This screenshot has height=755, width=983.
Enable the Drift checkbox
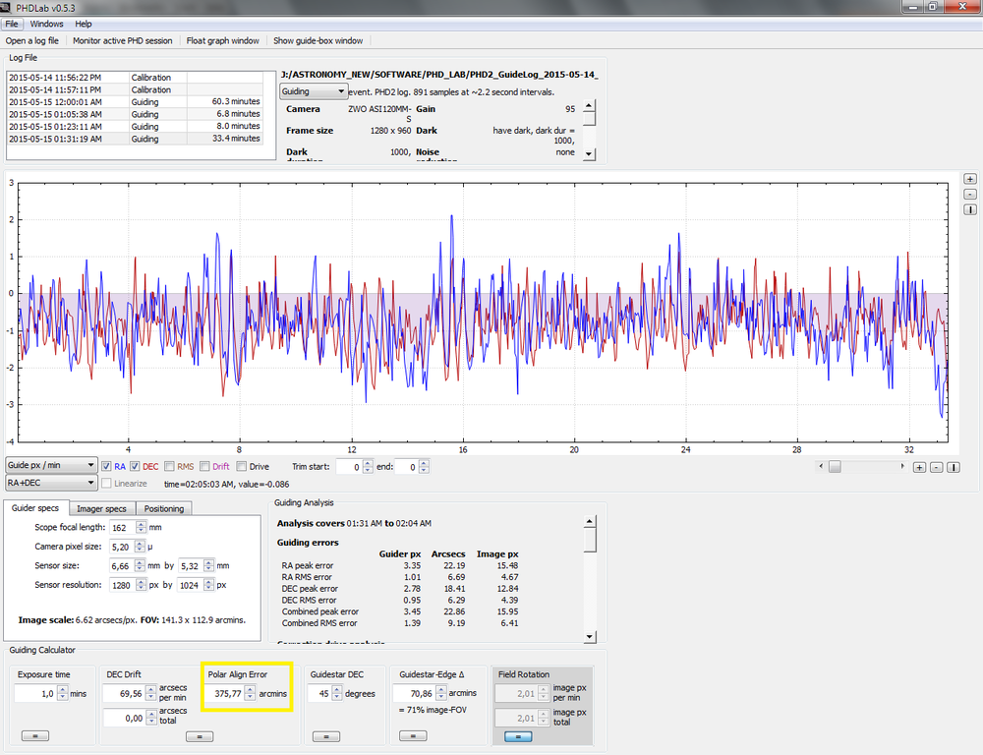[x=204, y=466]
